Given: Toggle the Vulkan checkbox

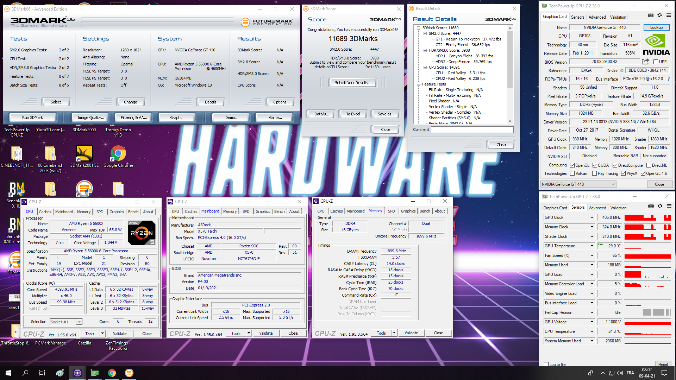Looking at the screenshot, I should 572,173.
